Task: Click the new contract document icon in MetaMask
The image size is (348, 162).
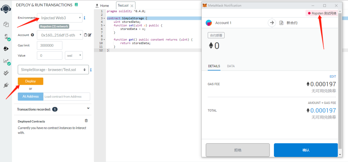Action: click(281, 23)
